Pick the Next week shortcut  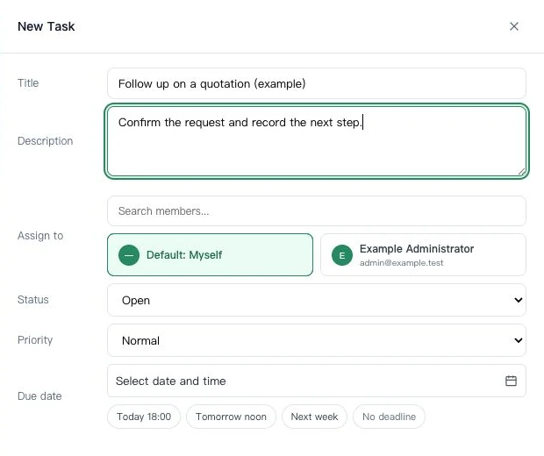[314, 417]
